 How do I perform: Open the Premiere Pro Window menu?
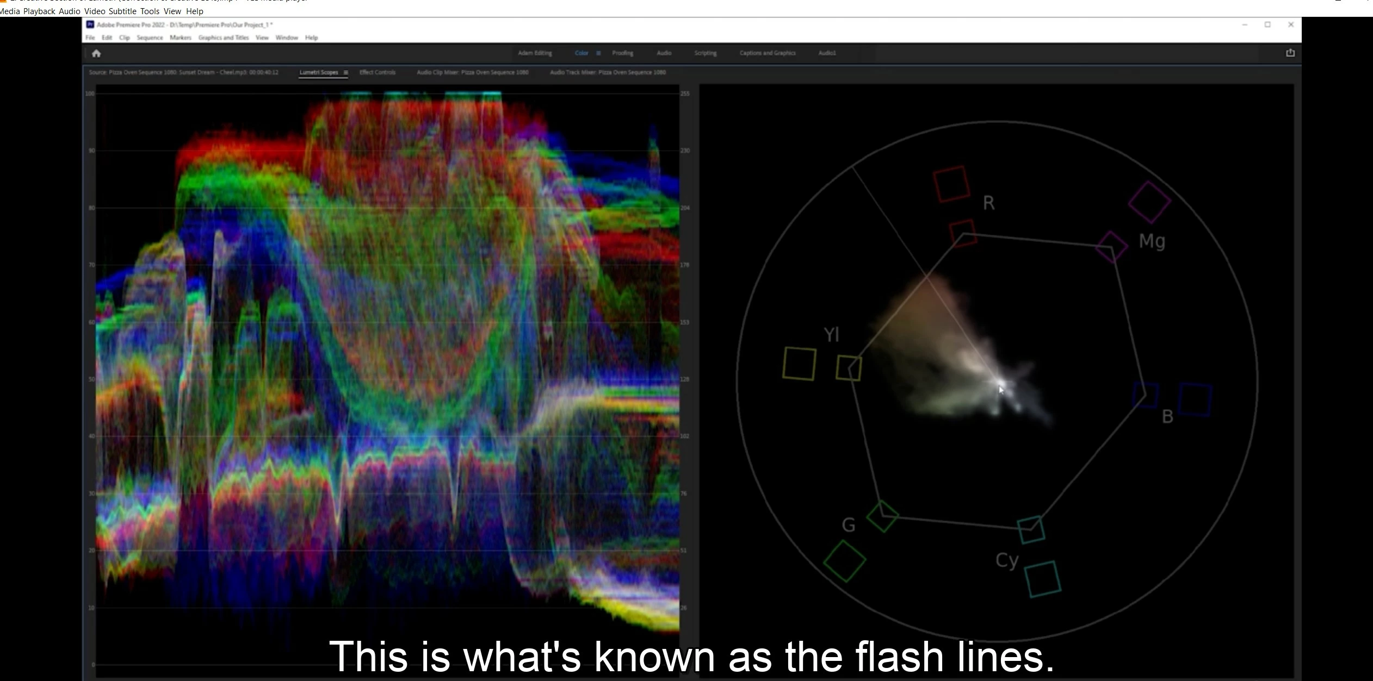[x=287, y=38]
